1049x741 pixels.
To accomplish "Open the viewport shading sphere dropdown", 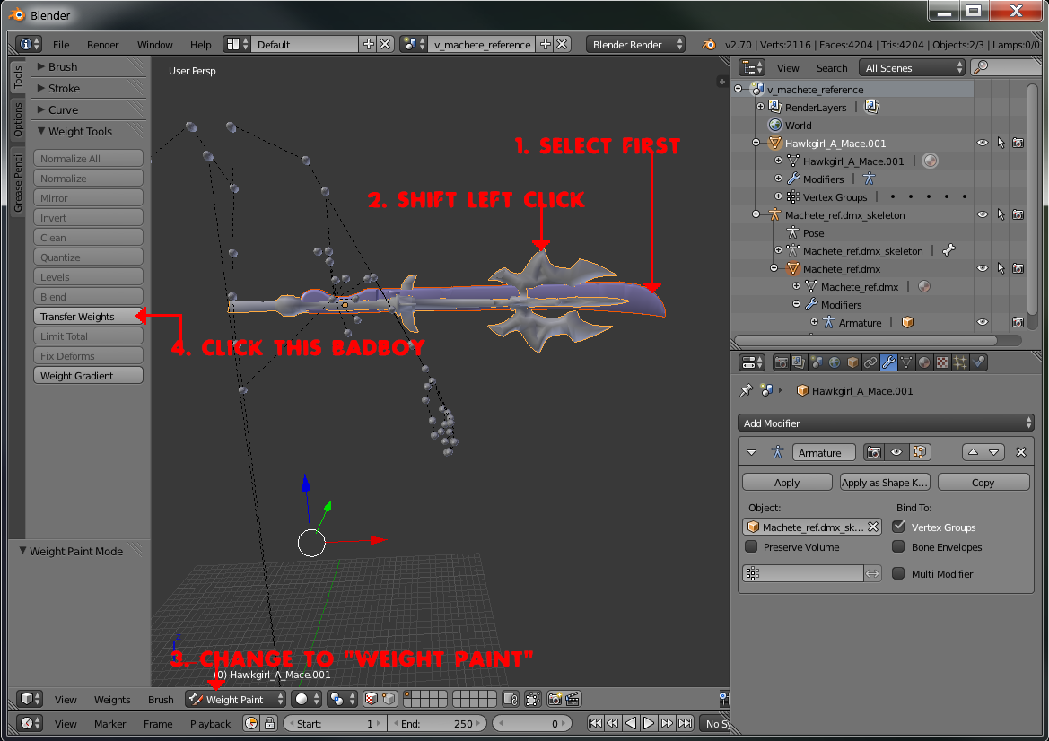I will click(307, 700).
